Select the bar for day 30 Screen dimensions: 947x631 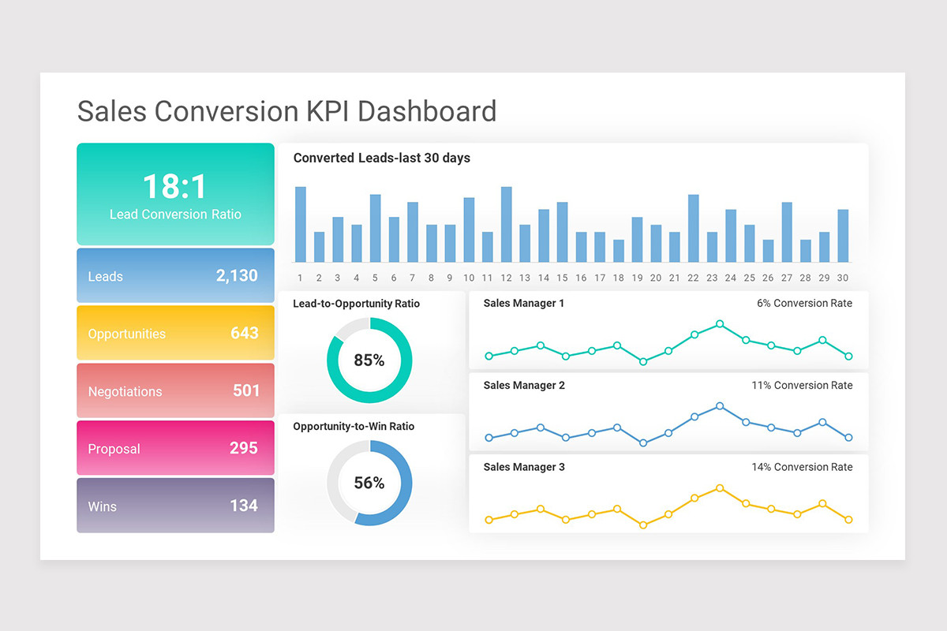[843, 236]
